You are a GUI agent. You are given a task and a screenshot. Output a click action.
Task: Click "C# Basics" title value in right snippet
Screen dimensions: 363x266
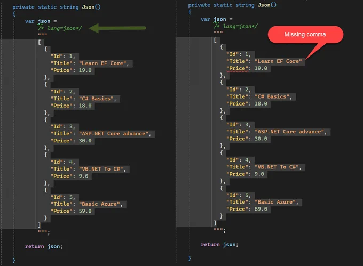(273, 96)
